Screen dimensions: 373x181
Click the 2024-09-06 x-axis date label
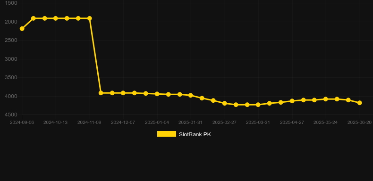(22, 123)
